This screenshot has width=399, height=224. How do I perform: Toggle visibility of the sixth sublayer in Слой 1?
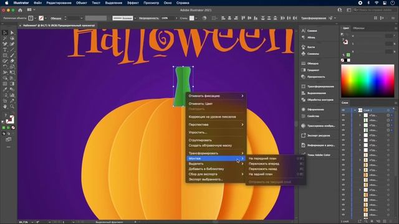[344, 140]
